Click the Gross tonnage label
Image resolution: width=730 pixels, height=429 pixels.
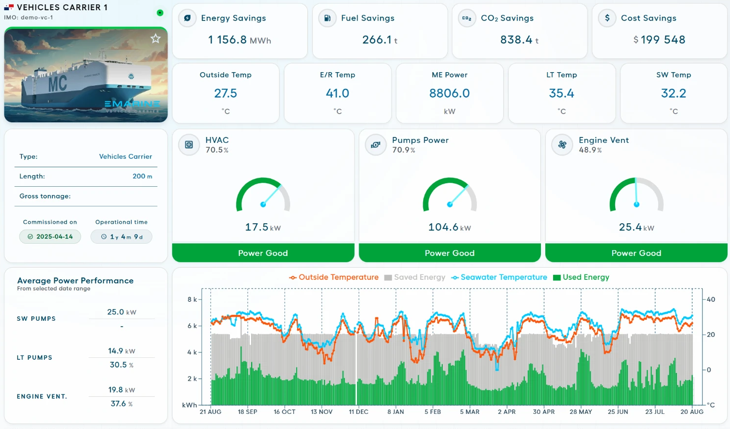45,196
